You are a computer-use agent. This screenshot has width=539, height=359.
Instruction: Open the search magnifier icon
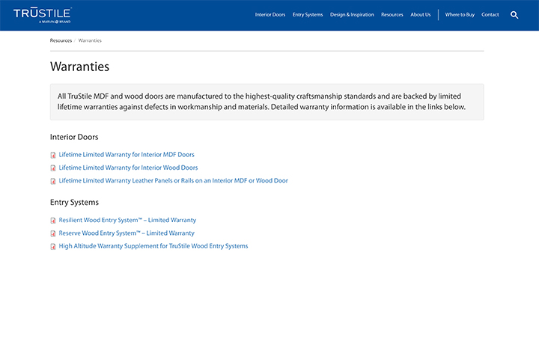pyautogui.click(x=514, y=15)
